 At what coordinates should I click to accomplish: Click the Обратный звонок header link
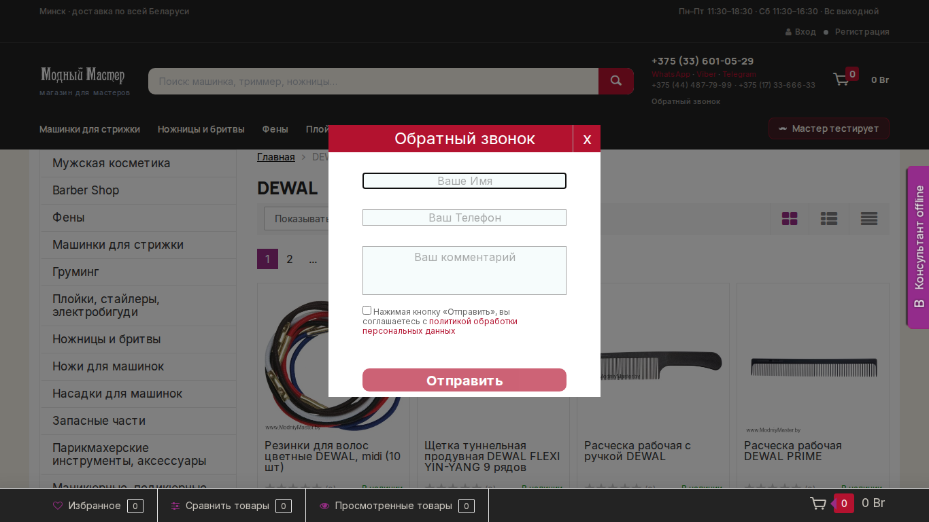pyautogui.click(x=686, y=101)
